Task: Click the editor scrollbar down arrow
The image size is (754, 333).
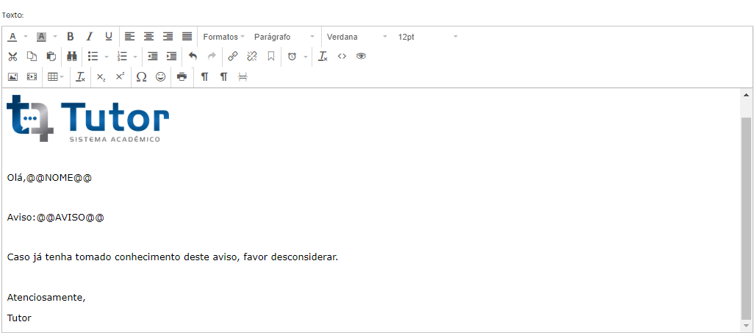Action: [x=747, y=326]
